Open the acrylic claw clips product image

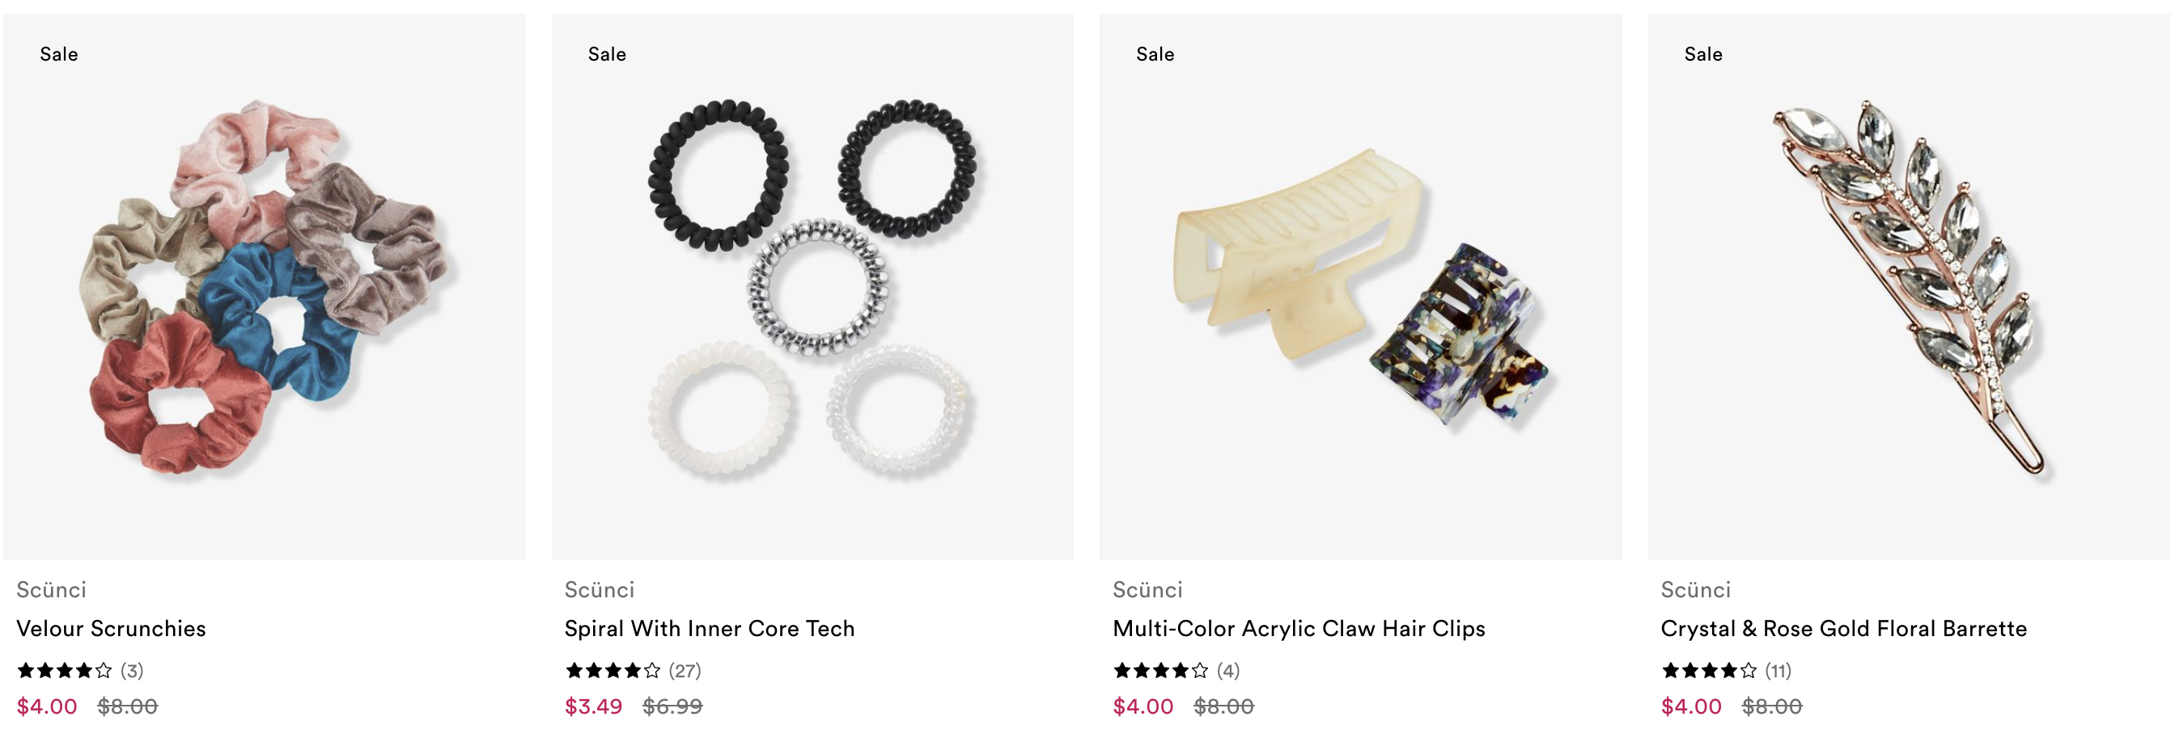[x=1360, y=287]
